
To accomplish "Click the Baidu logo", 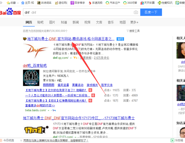I will (x=10, y=11).
